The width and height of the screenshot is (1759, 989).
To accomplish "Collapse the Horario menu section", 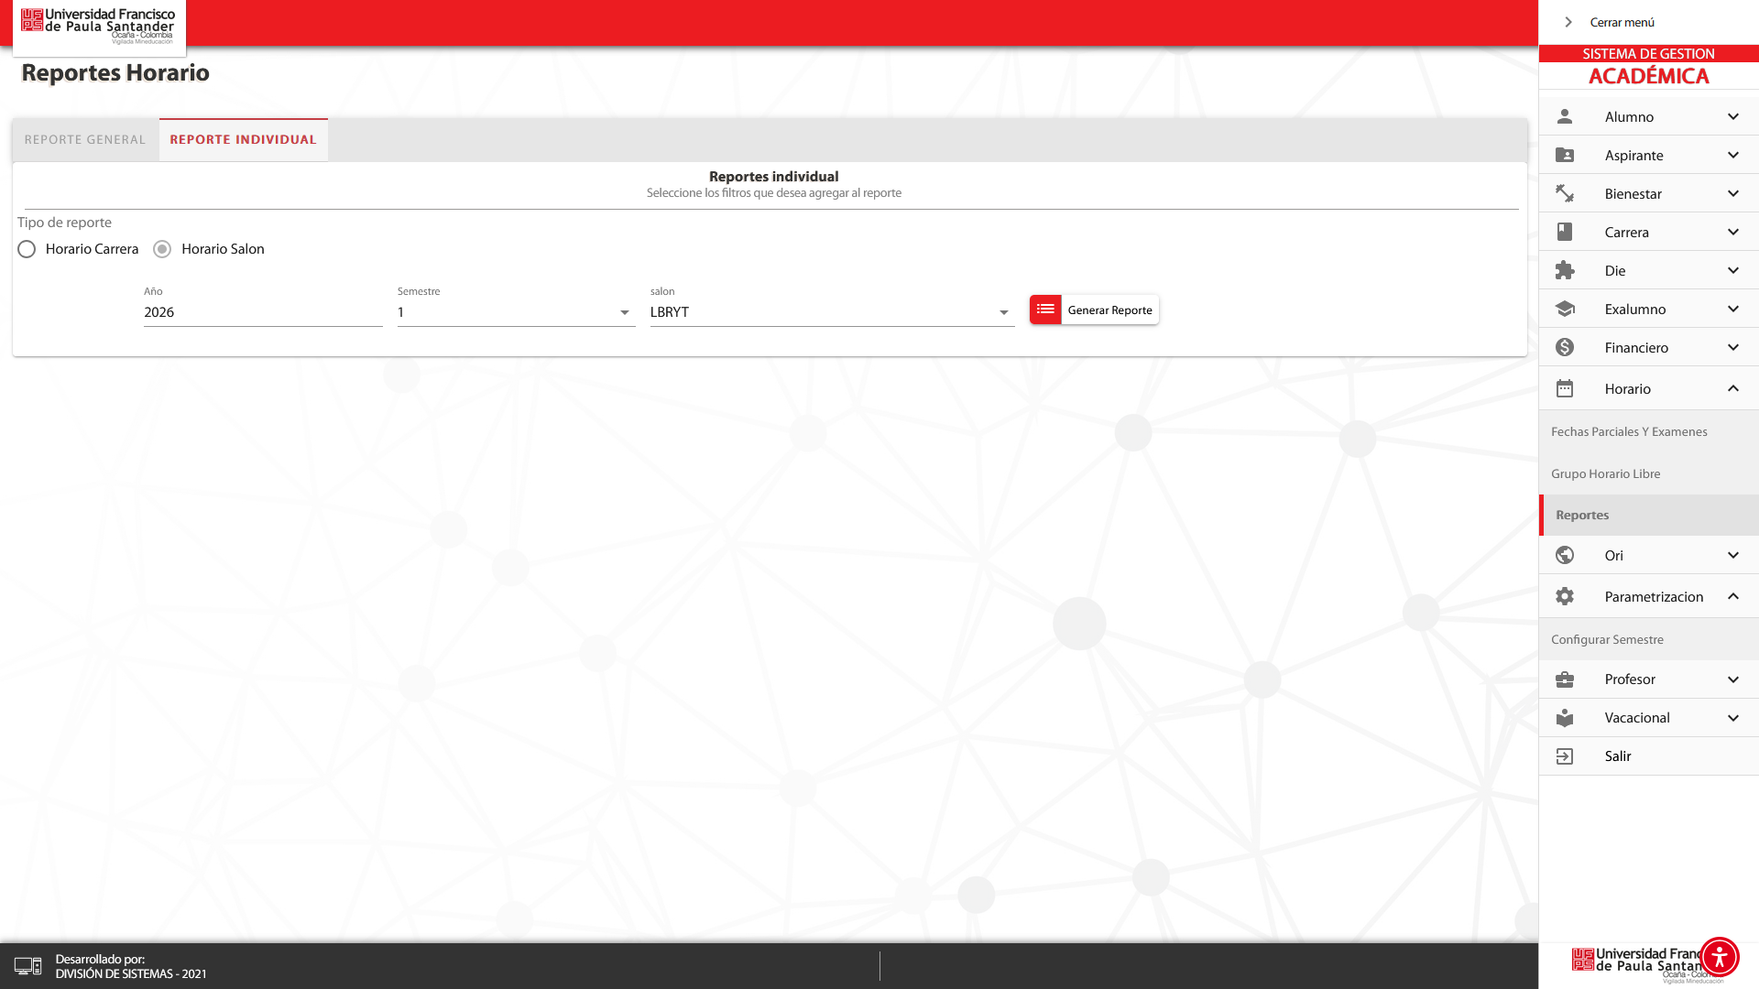I will click(1732, 388).
